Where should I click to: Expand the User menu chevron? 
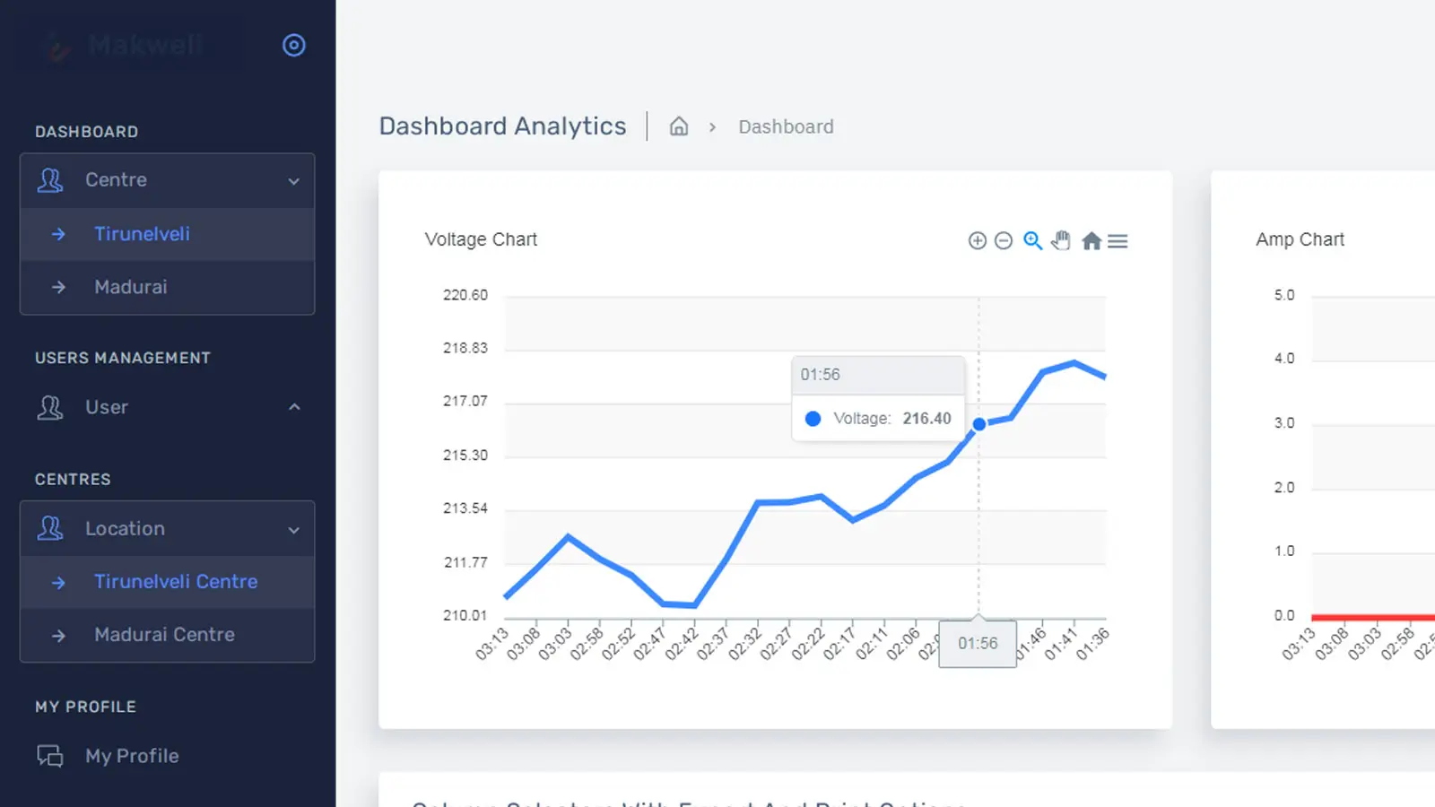pos(294,407)
